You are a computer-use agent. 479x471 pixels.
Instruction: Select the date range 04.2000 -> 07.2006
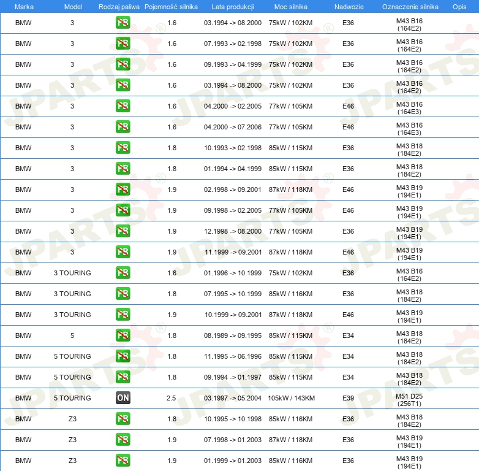[233, 127]
